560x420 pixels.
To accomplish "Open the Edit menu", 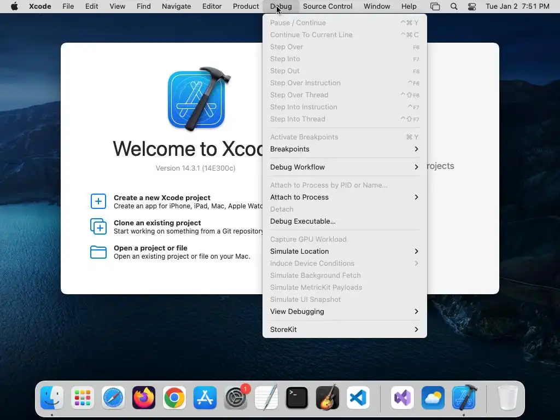I will [x=91, y=6].
